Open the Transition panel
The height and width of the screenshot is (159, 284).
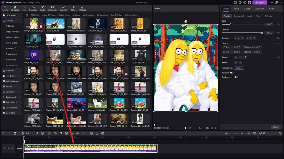[x=64, y=8]
